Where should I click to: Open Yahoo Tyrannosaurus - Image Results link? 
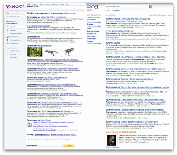40,45
